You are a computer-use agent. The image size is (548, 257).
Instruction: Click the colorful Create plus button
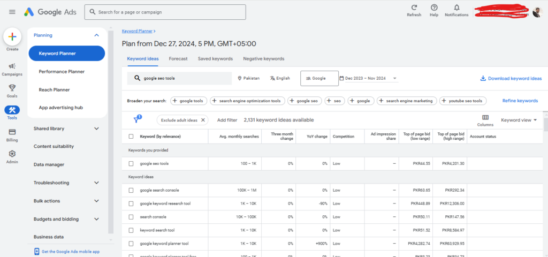12,37
